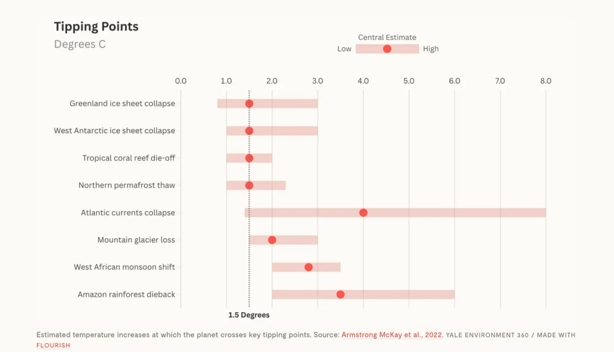Click the legend's High label
This screenshot has height=352, width=614.
tap(431, 49)
